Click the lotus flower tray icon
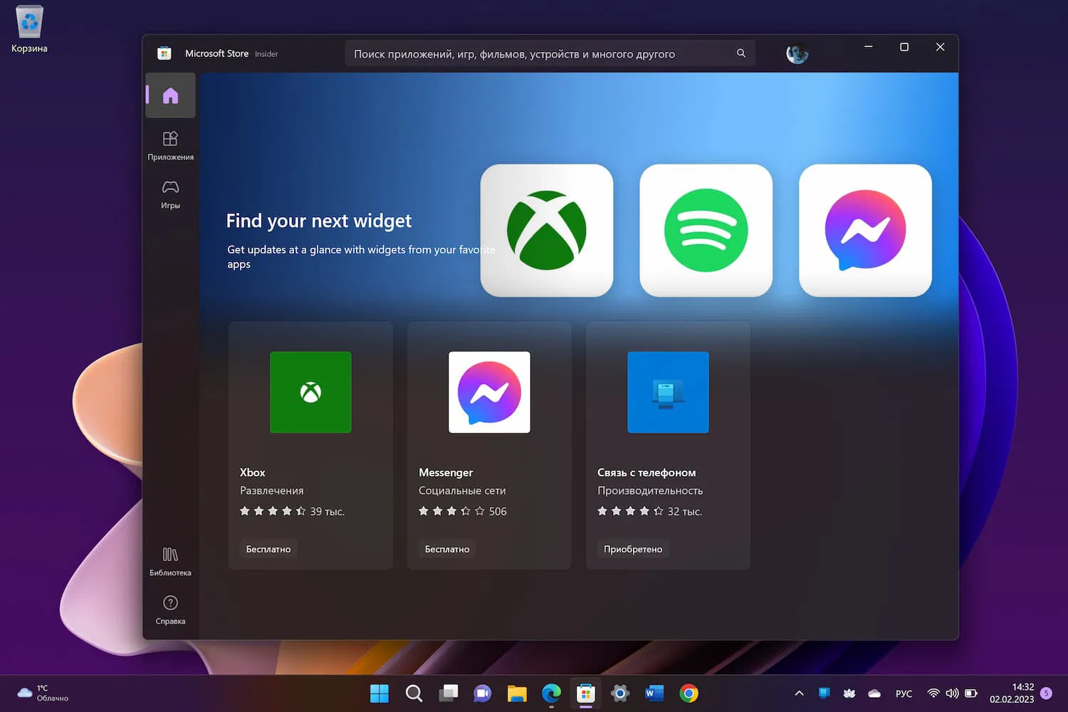This screenshot has width=1068, height=712. pyautogui.click(x=849, y=693)
